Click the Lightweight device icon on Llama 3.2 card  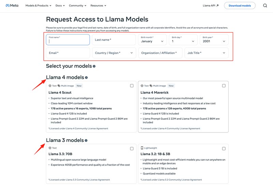click(142, 148)
